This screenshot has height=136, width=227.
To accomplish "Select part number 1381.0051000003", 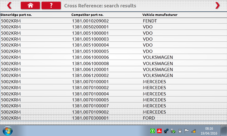I will (x=90, y=39).
